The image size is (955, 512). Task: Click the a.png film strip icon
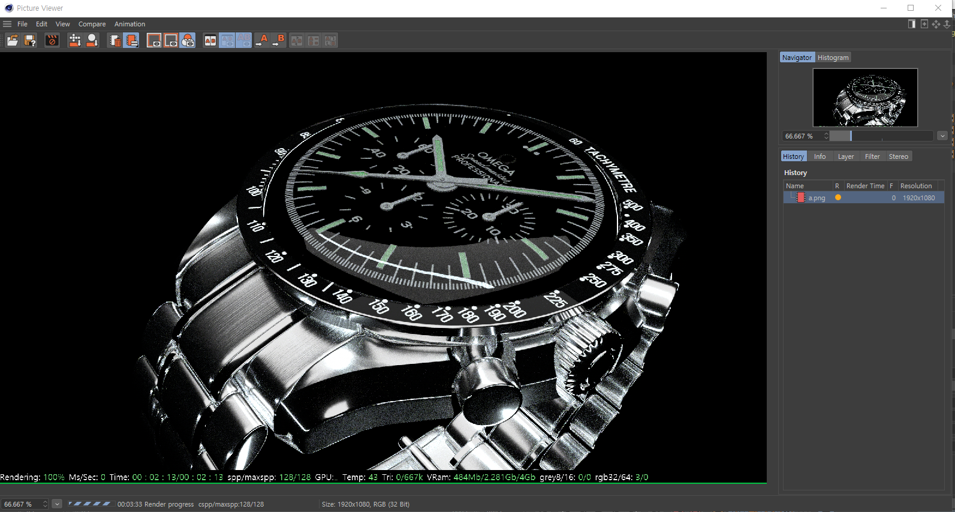(801, 197)
